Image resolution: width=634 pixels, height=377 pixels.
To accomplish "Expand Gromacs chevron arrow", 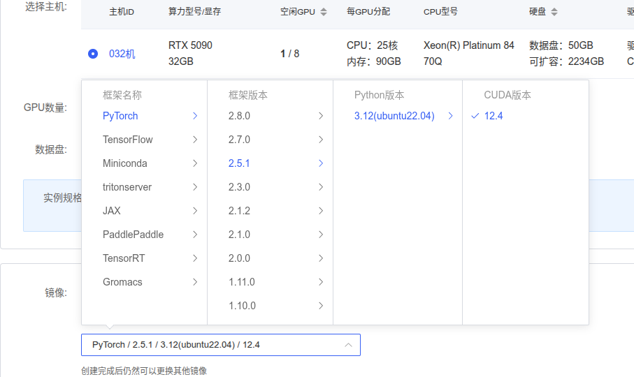I will coord(195,282).
